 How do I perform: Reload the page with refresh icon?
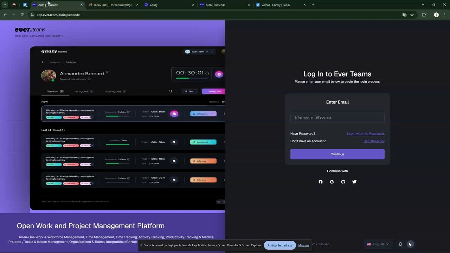coord(22,15)
